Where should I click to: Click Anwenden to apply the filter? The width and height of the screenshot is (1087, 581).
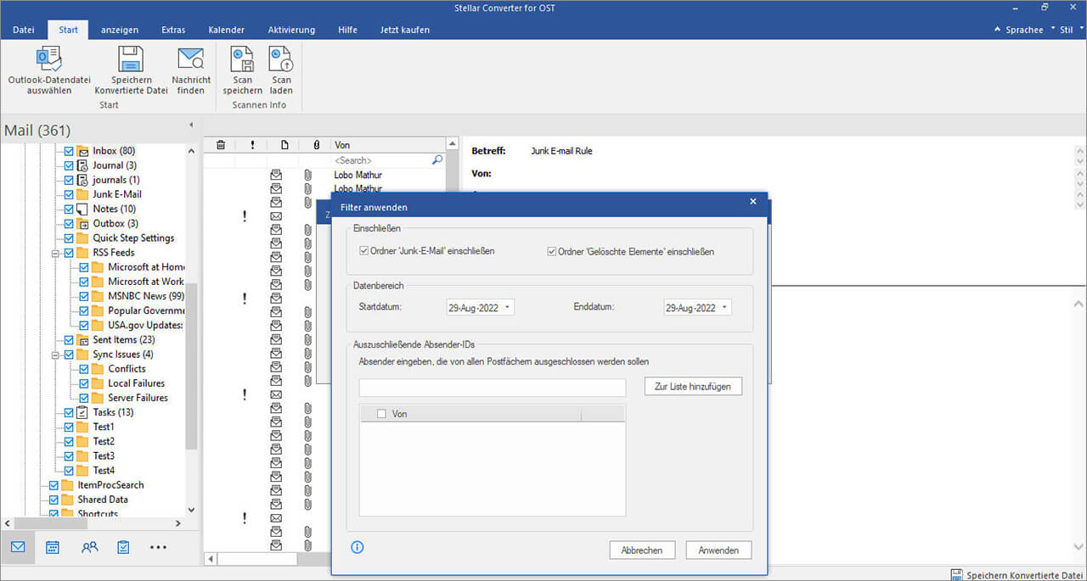[718, 550]
